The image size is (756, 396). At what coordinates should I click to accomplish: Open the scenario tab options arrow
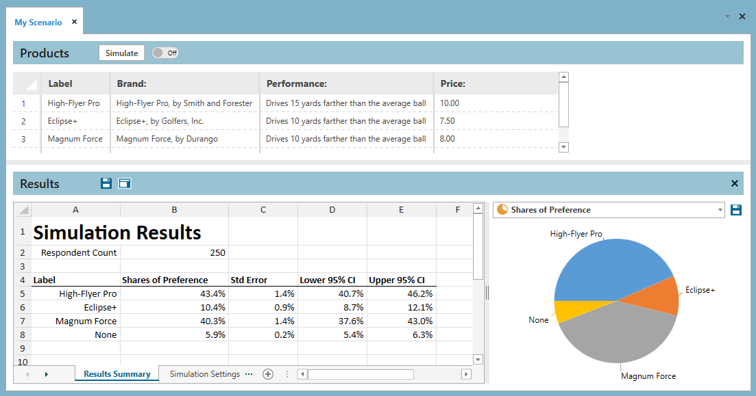(728, 16)
